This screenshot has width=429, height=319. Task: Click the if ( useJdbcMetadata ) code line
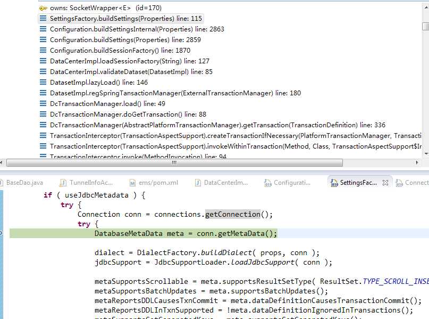coord(95,195)
